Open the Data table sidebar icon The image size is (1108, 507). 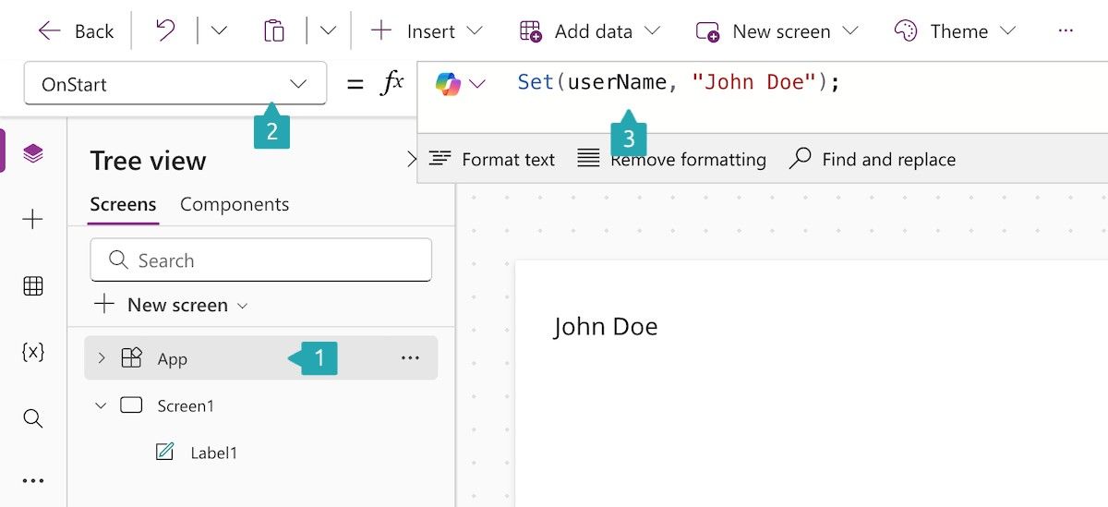[x=33, y=286]
